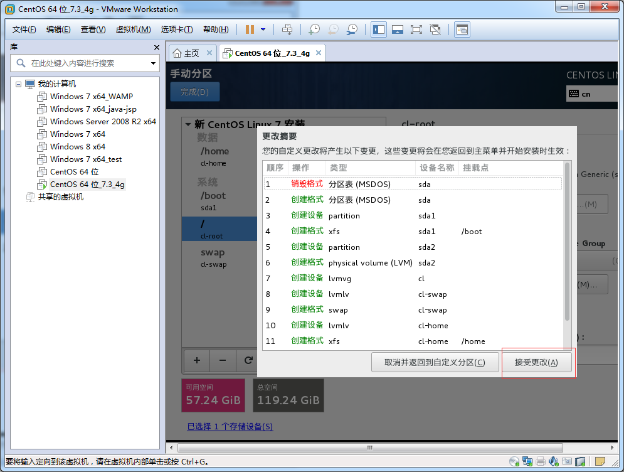This screenshot has width=624, height=472.
Task: Select the /boot sda1 partition entry
Action: click(x=219, y=201)
